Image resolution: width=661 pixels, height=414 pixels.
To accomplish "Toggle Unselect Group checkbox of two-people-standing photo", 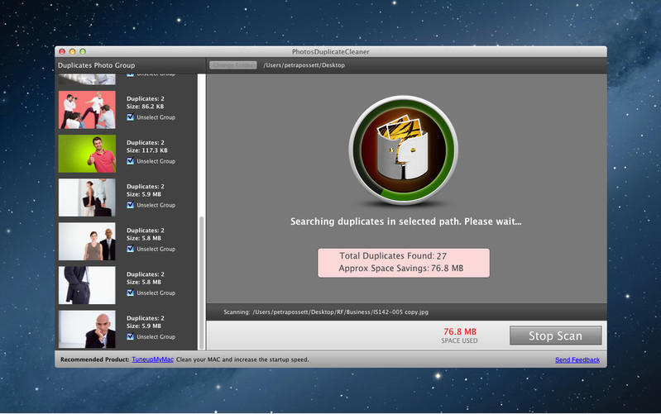I will coord(130,205).
